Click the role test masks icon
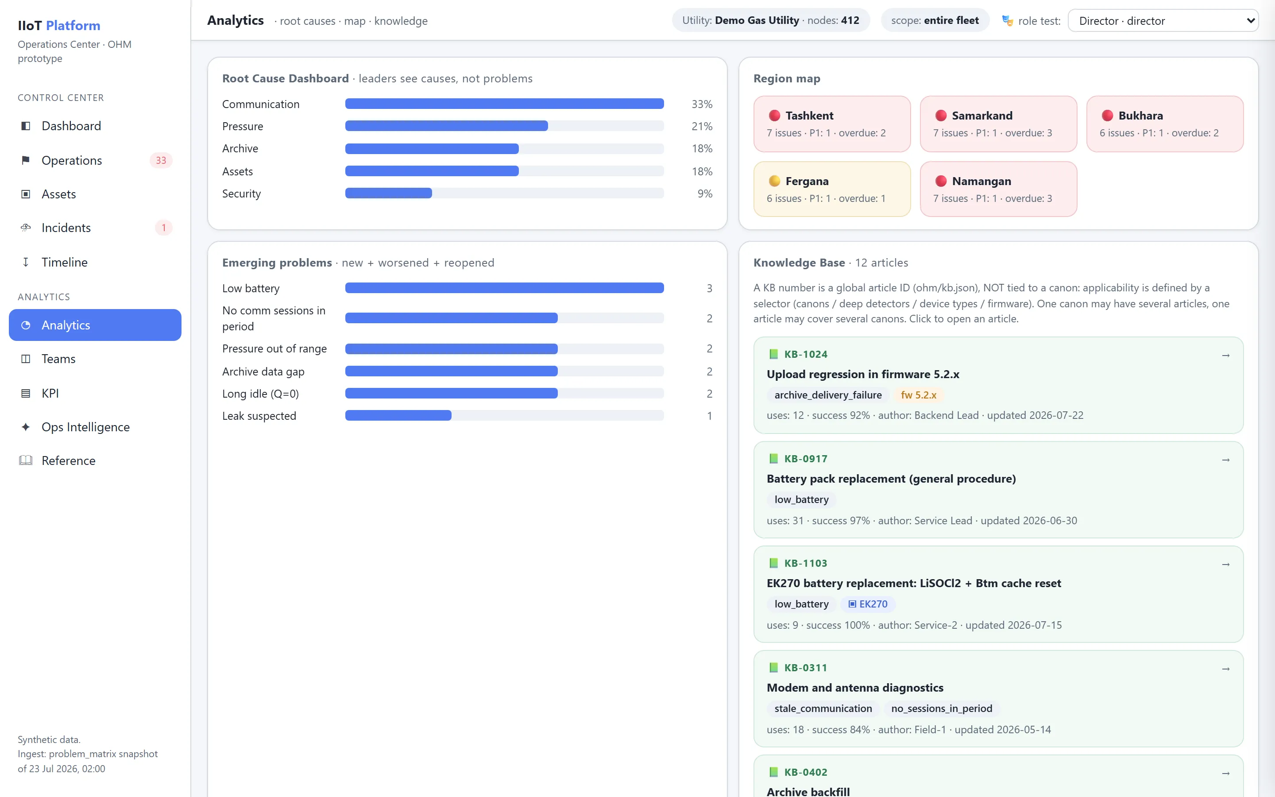The image size is (1275, 797). pyautogui.click(x=1007, y=20)
